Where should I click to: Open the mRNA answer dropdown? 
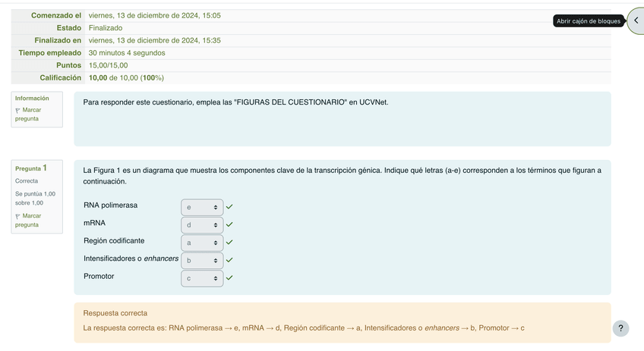(x=202, y=224)
